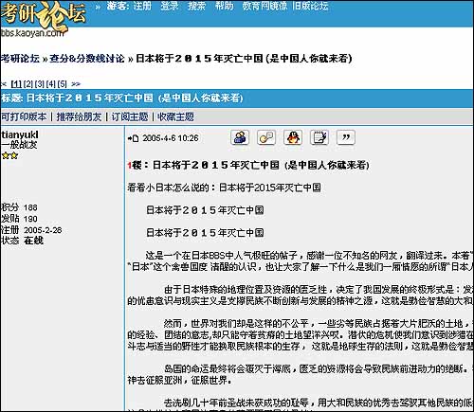474x412 pixels.
Task: Click 查分&分数线讨论 breadcrumb link
Action: [x=87, y=59]
